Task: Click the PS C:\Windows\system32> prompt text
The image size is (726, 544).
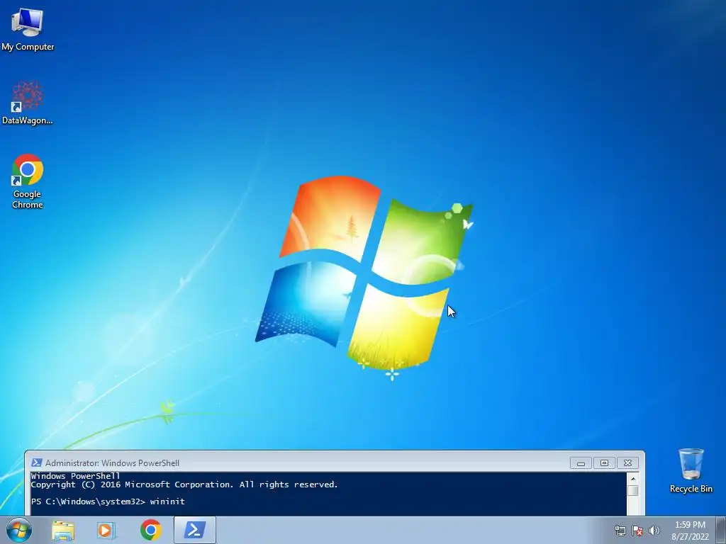Action: tap(89, 501)
